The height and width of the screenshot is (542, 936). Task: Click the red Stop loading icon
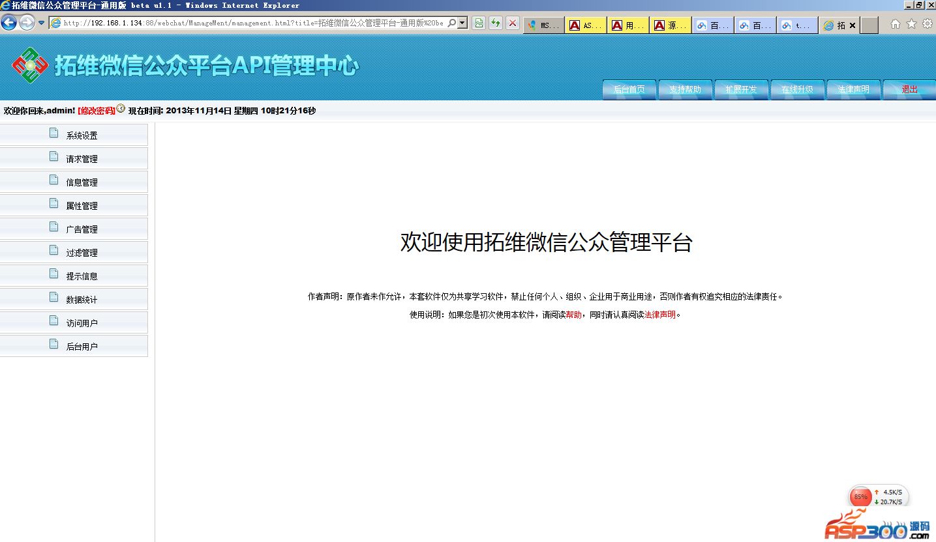click(513, 23)
